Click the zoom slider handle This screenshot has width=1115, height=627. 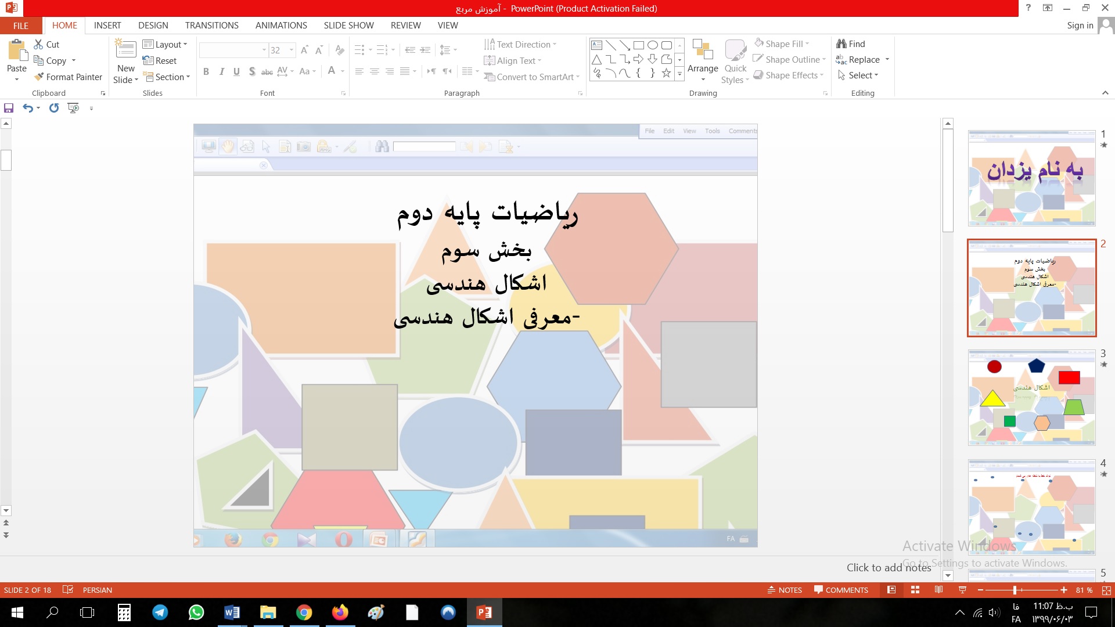(1015, 590)
